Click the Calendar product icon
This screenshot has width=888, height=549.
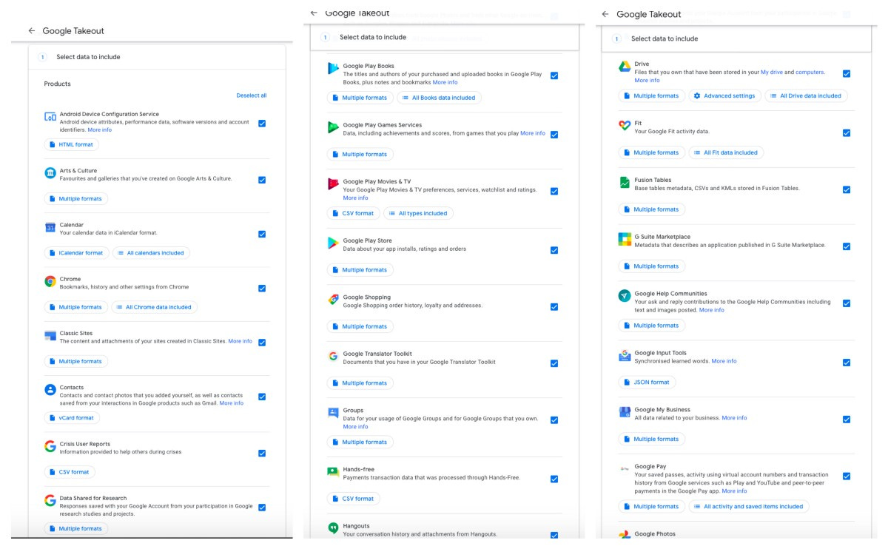tap(50, 228)
